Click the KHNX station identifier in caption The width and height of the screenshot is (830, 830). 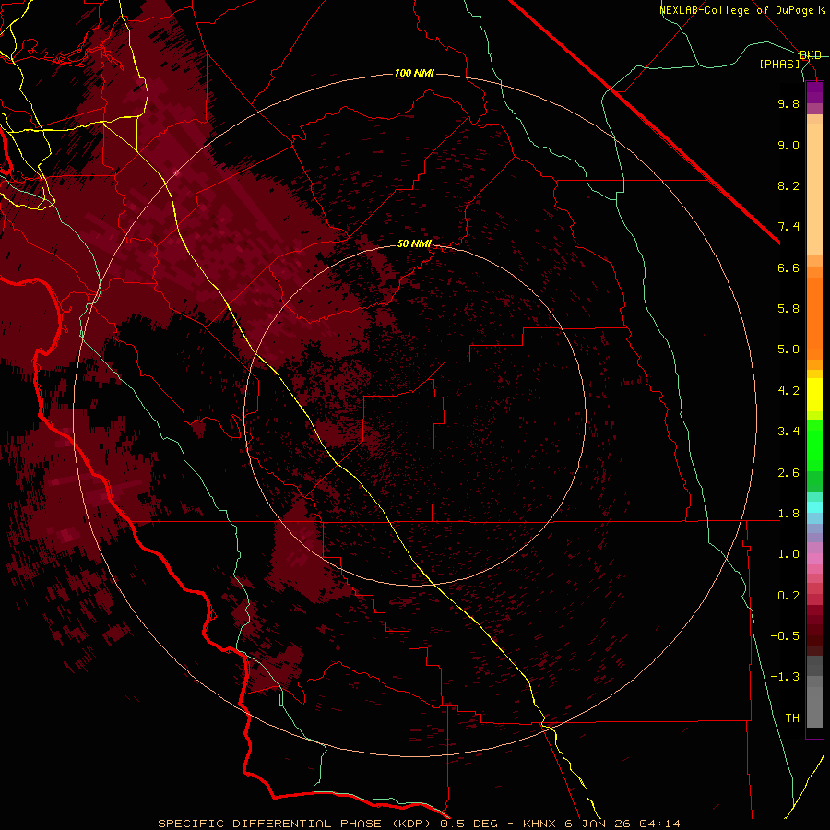(539, 824)
